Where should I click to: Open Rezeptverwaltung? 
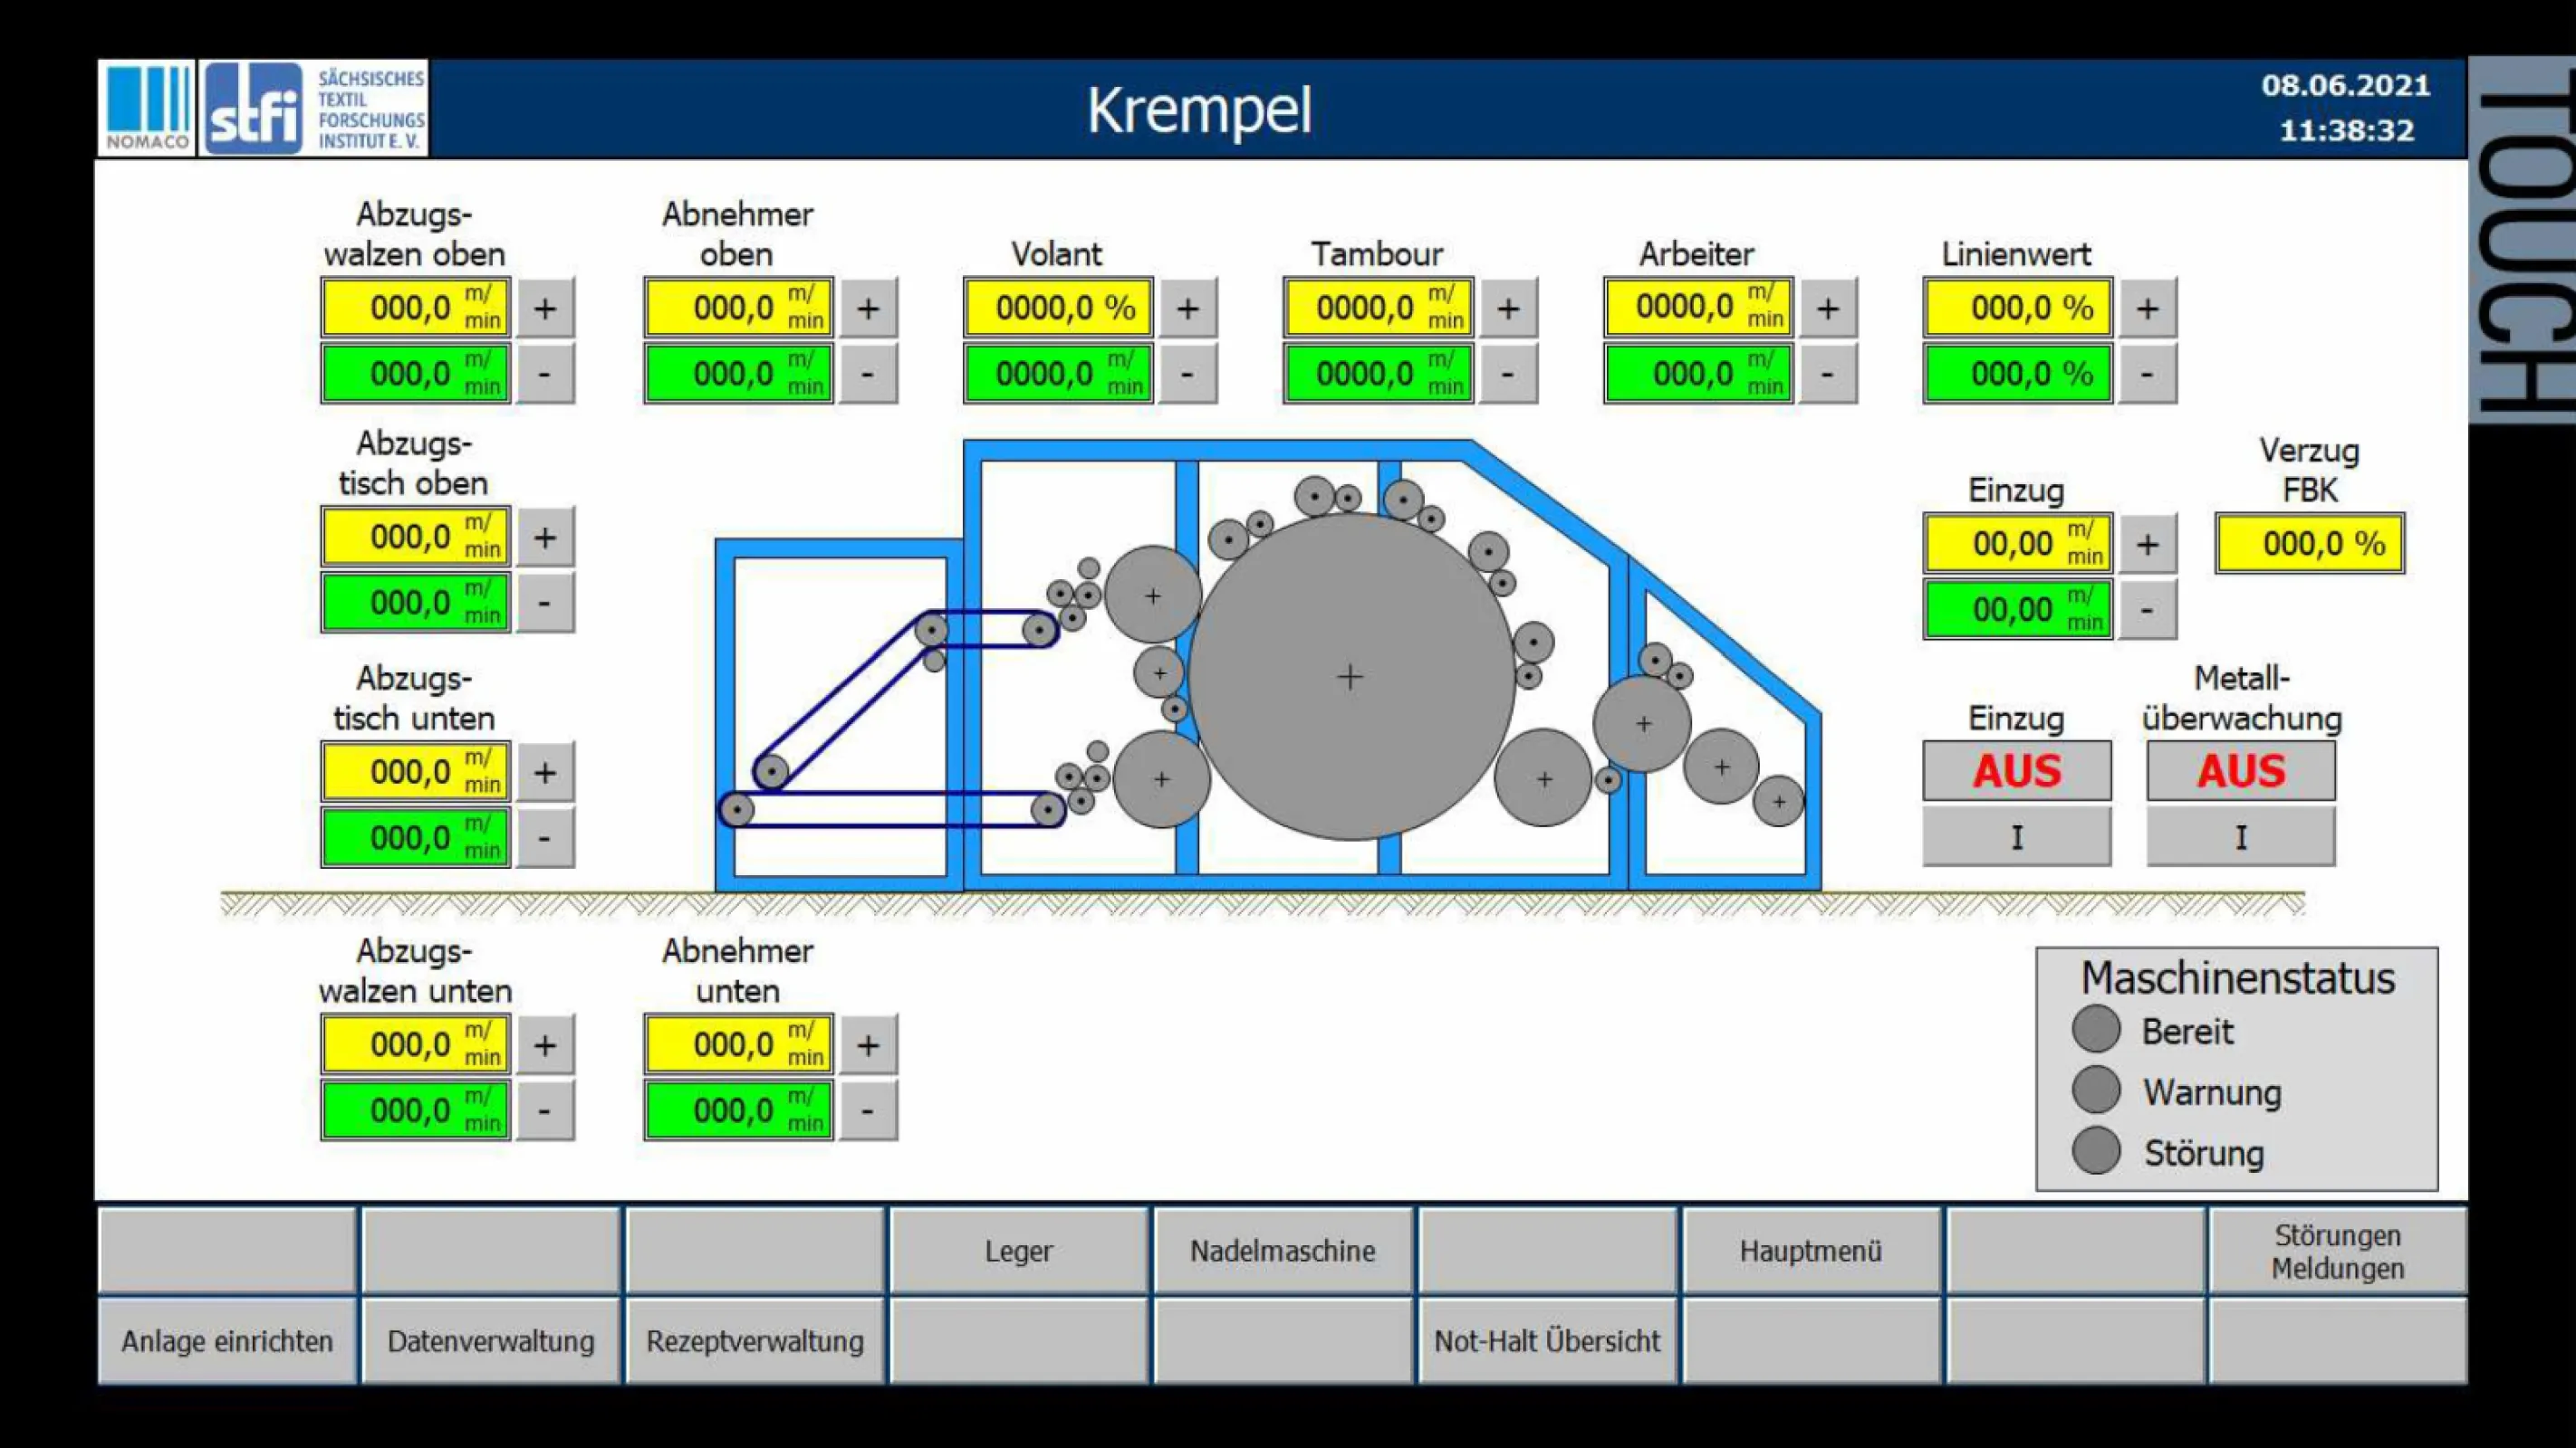pyautogui.click(x=755, y=1341)
